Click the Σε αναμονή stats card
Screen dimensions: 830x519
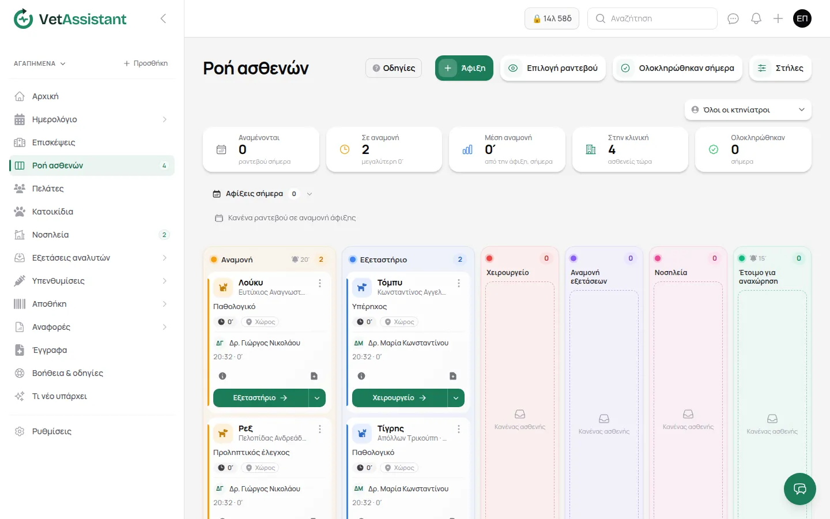tap(384, 149)
